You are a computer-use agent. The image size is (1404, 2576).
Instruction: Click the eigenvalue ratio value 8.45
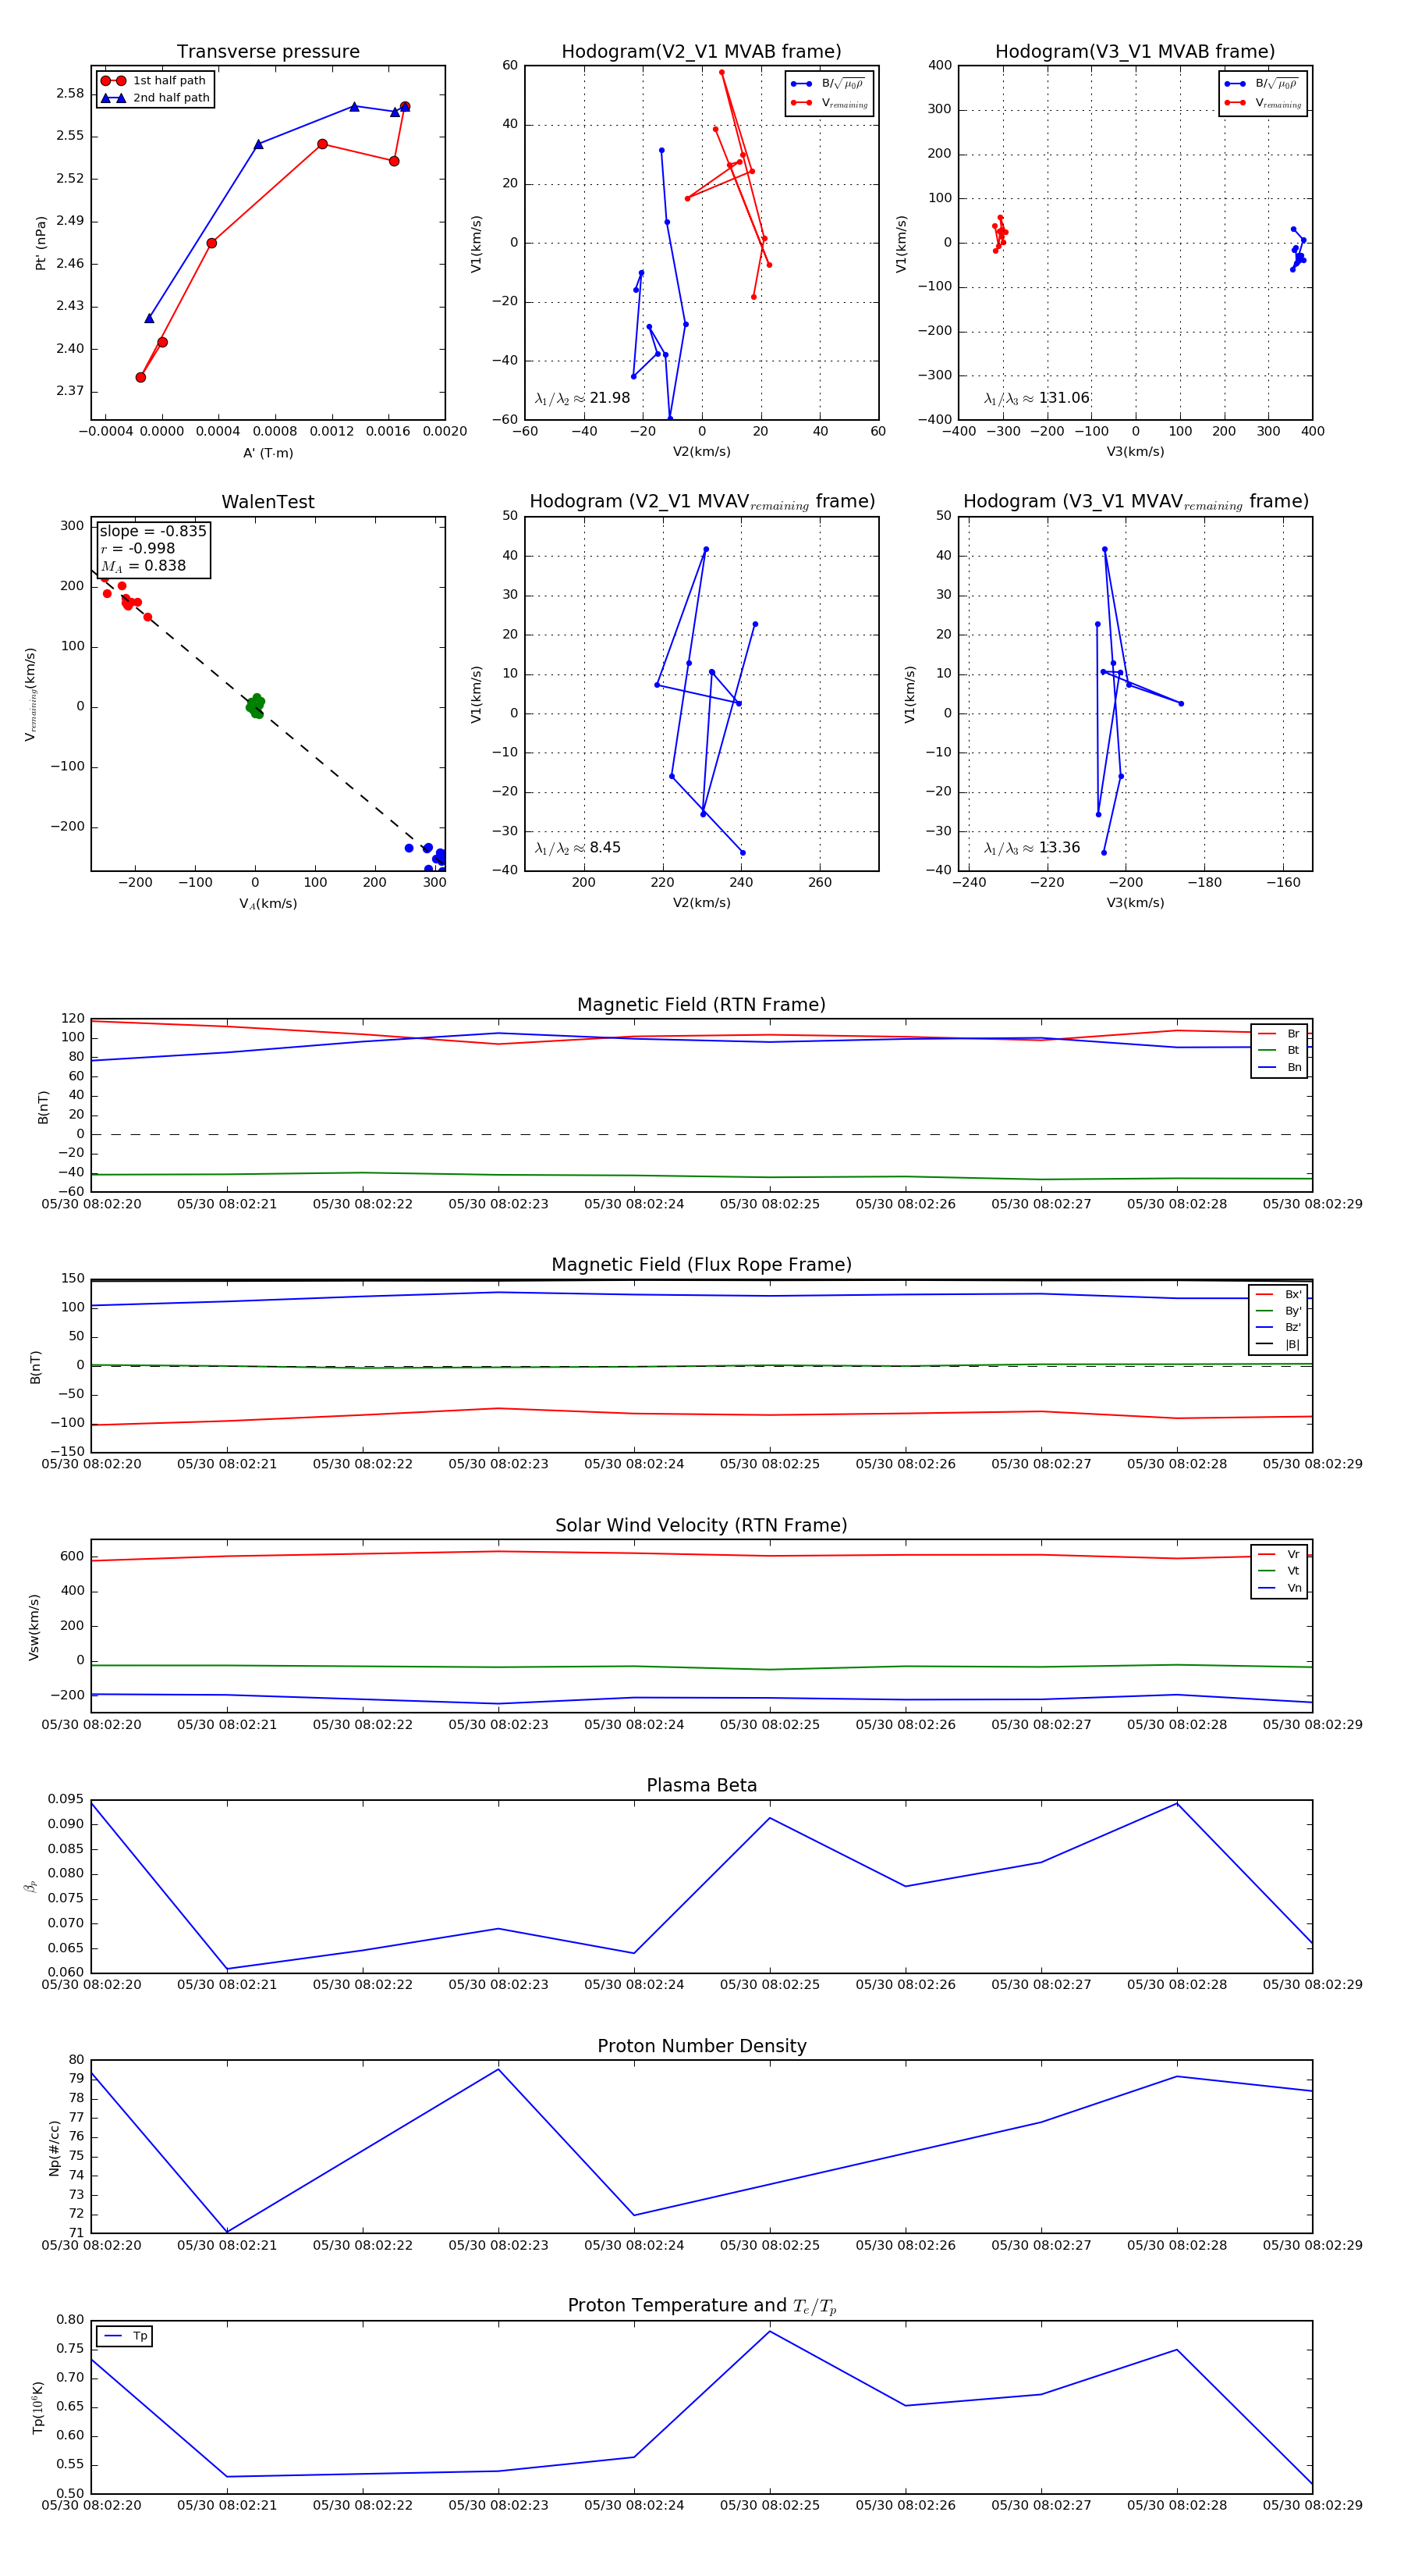tap(604, 848)
